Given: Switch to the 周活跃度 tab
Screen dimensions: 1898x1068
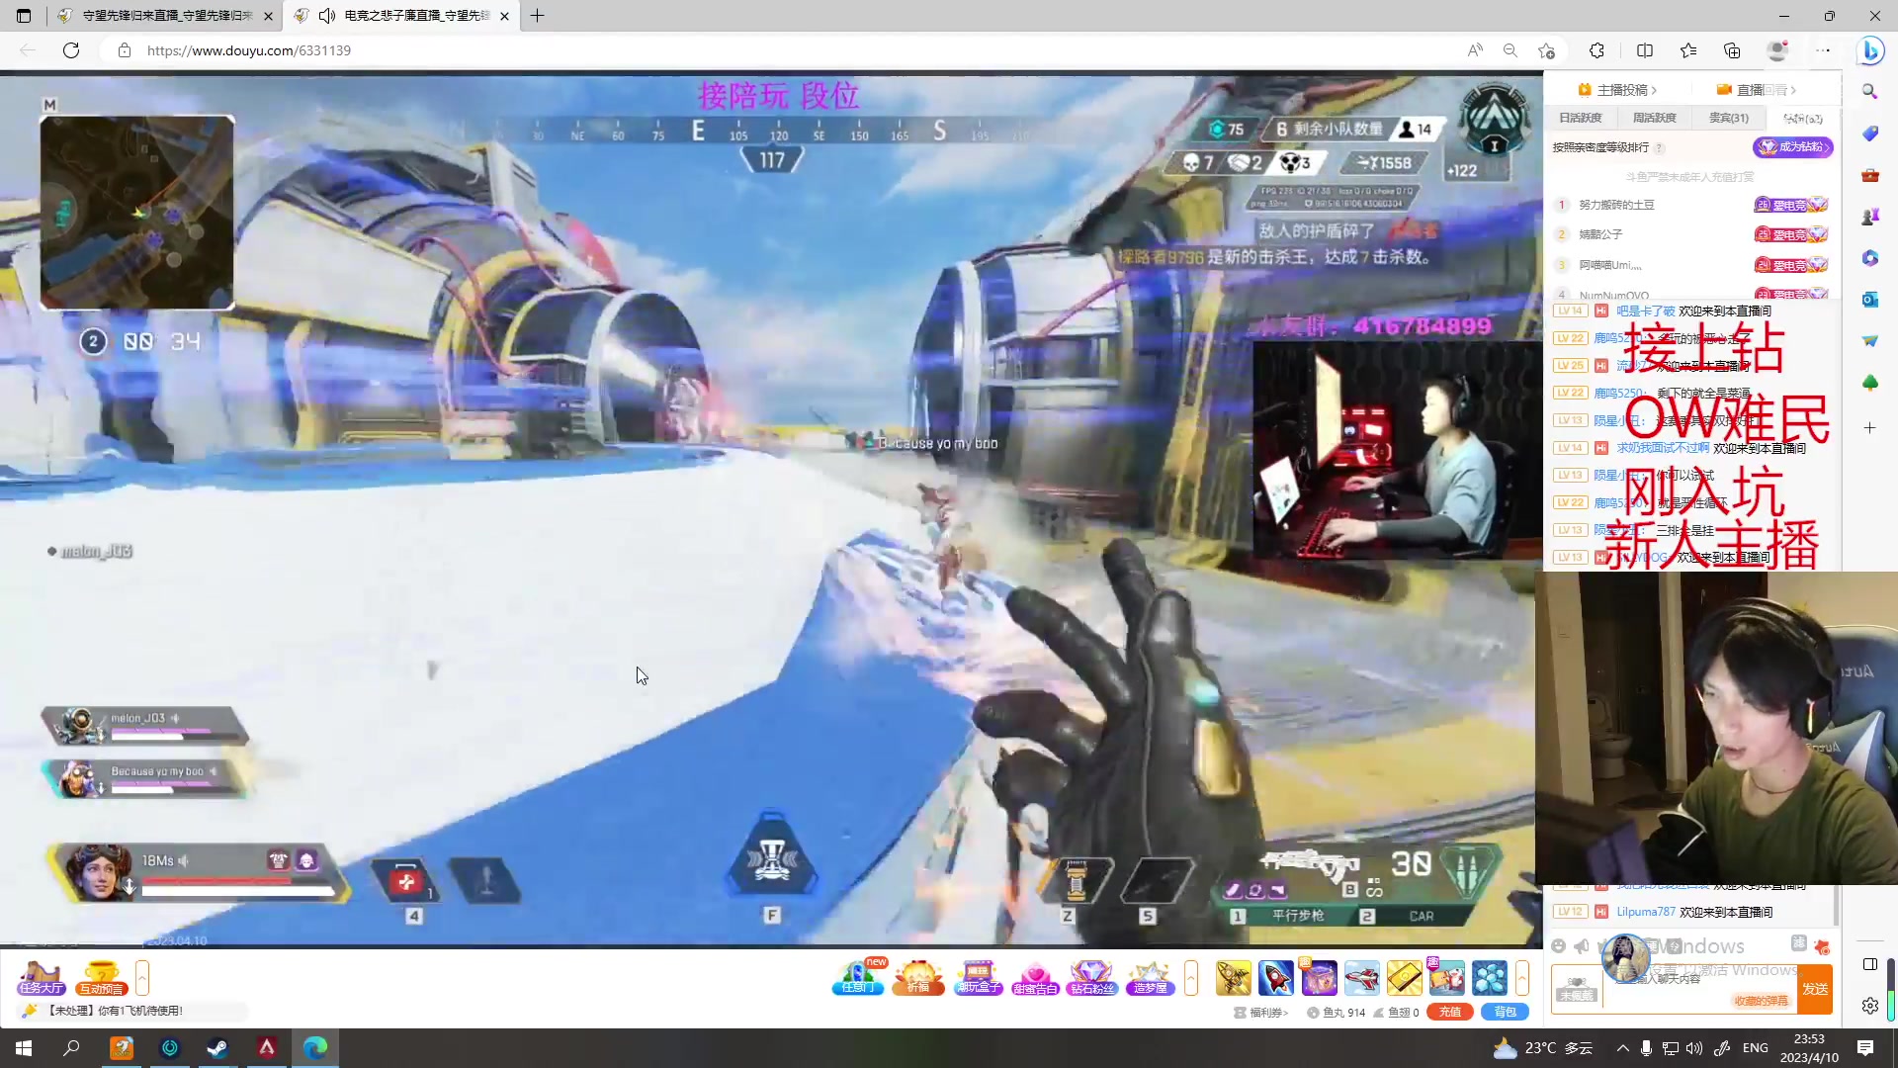Looking at the screenshot, I should (x=1654, y=118).
